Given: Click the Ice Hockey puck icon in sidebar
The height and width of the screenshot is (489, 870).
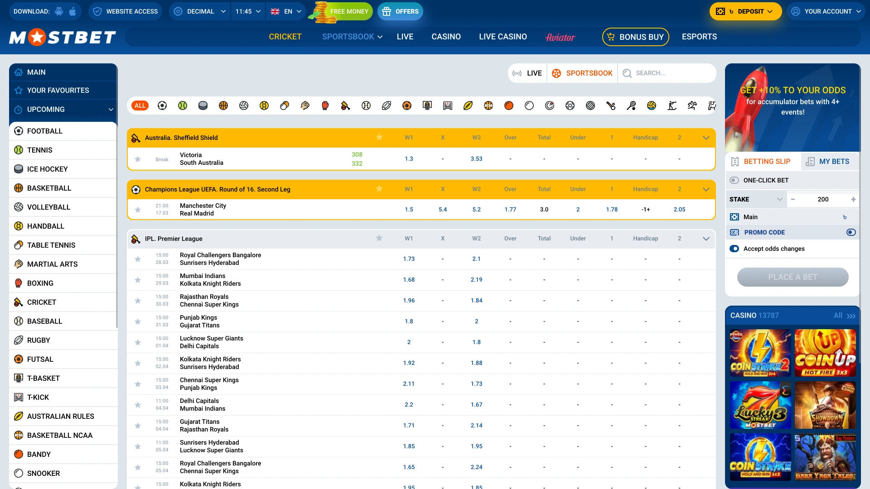Looking at the screenshot, I should point(18,169).
